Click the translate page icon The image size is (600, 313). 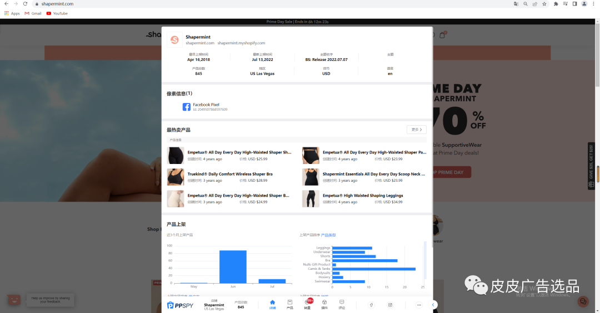(516, 4)
